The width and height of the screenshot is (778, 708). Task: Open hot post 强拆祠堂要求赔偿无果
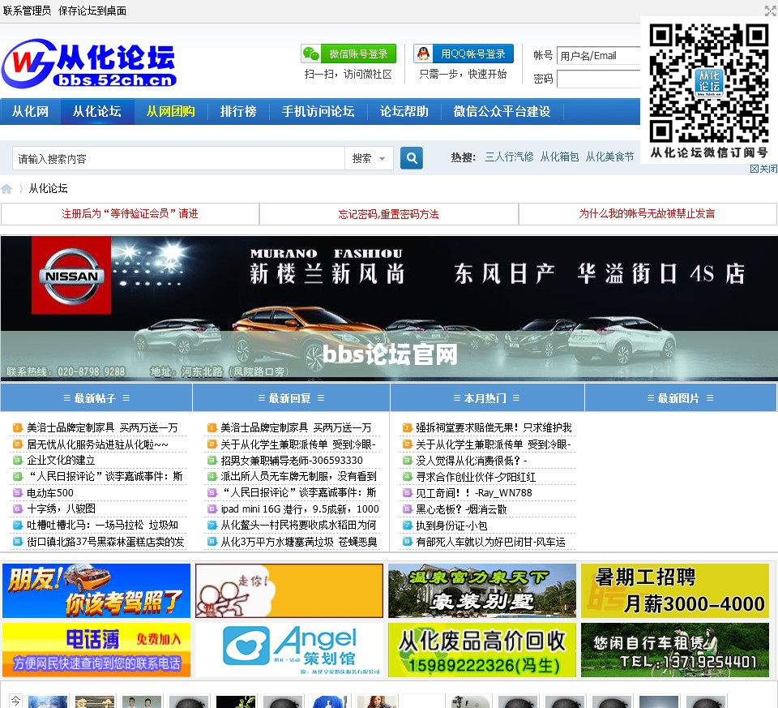[x=494, y=427]
